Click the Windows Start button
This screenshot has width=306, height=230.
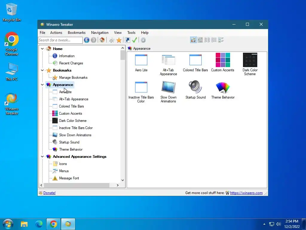point(8,224)
